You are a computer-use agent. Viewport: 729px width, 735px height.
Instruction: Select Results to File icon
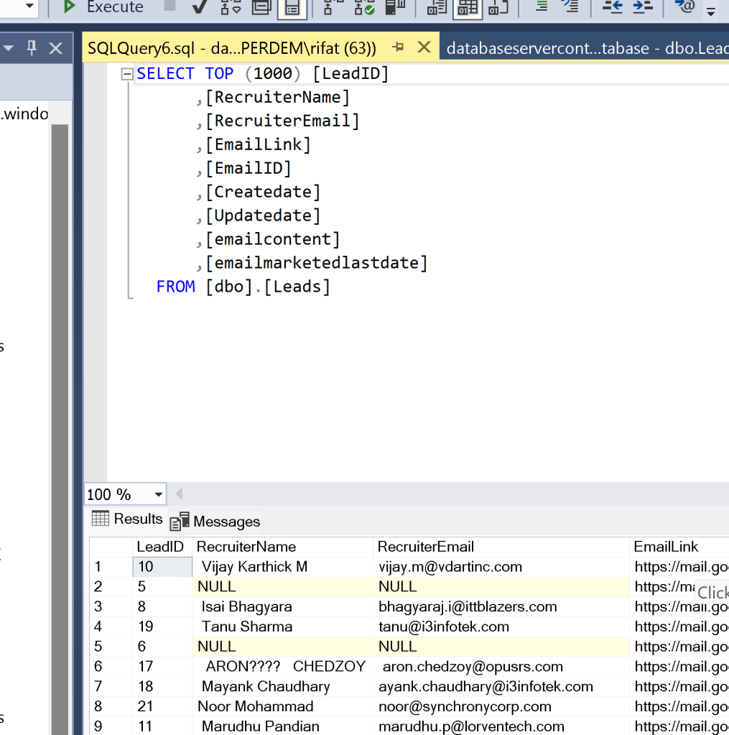(x=498, y=7)
